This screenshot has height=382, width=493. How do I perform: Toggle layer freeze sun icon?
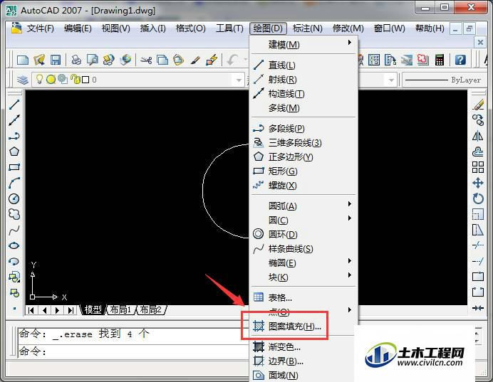[x=51, y=80]
